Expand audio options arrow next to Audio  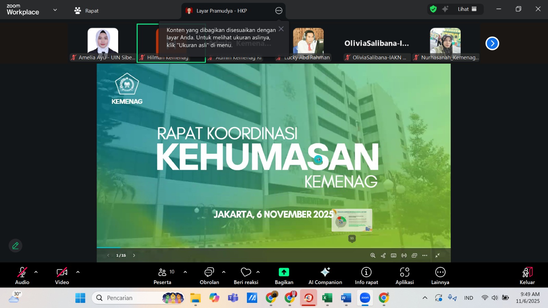pyautogui.click(x=36, y=272)
